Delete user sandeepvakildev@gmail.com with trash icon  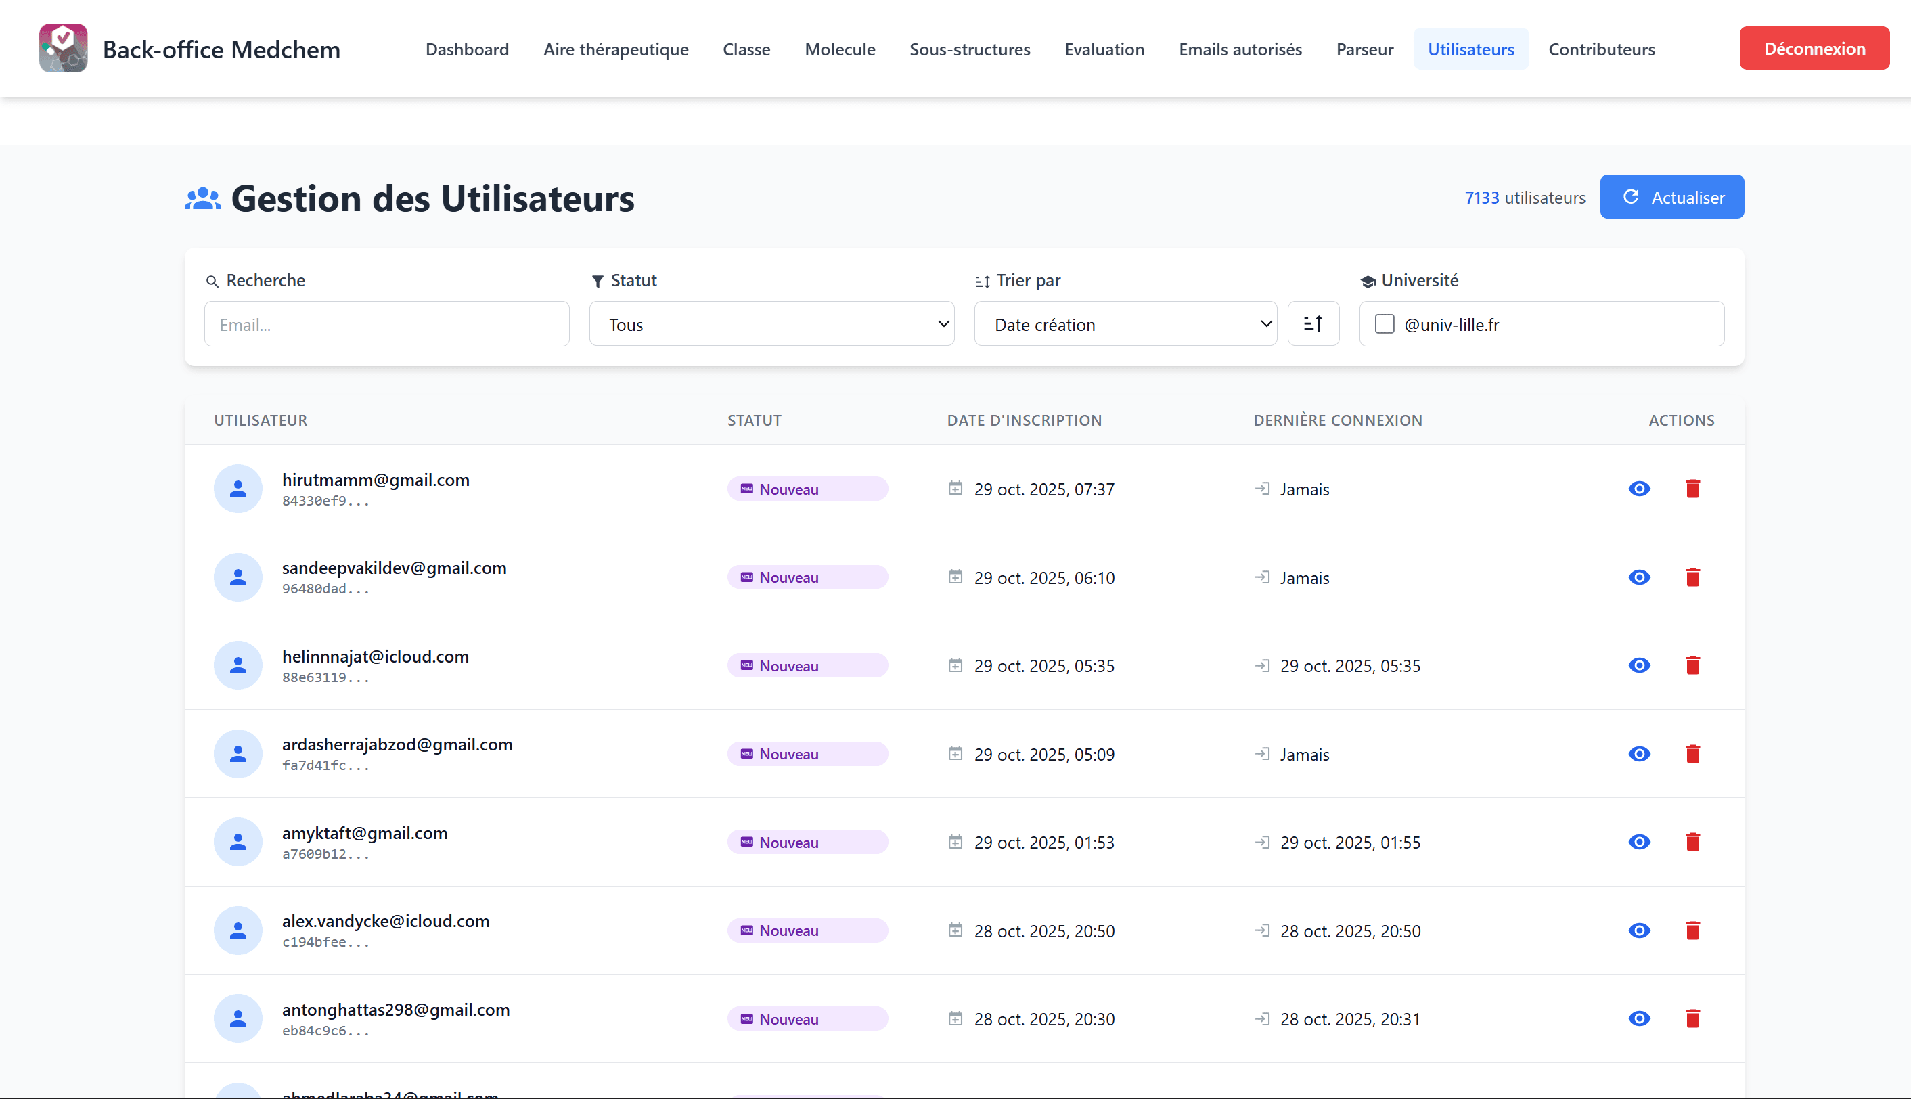click(x=1692, y=577)
